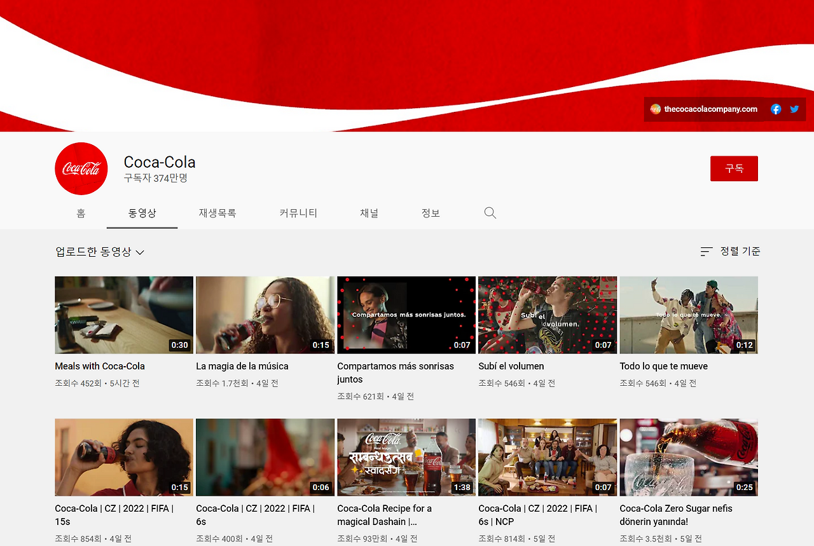
Task: Click the 조회수 93만회 • 4일 전 metadata
Action: coord(377,539)
